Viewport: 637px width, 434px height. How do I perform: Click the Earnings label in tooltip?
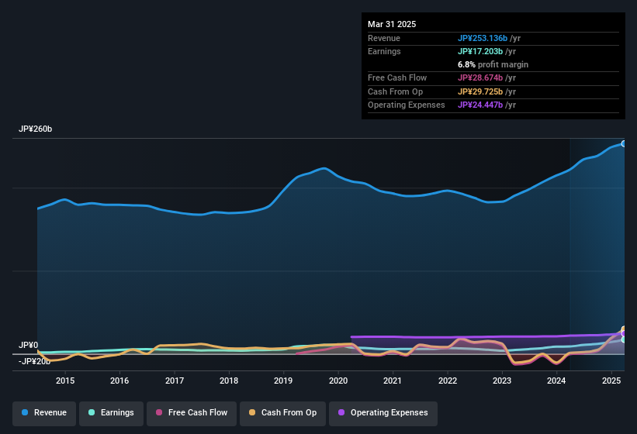[384, 51]
